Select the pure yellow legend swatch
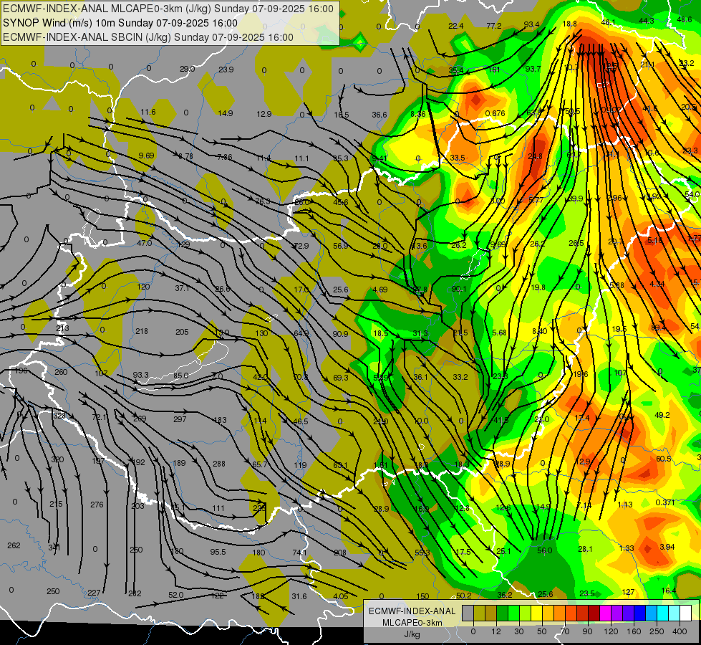The width and height of the screenshot is (701, 645). pyautogui.click(x=537, y=613)
